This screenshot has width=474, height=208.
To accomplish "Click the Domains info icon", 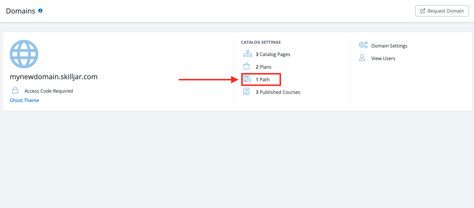I will (40, 11).
